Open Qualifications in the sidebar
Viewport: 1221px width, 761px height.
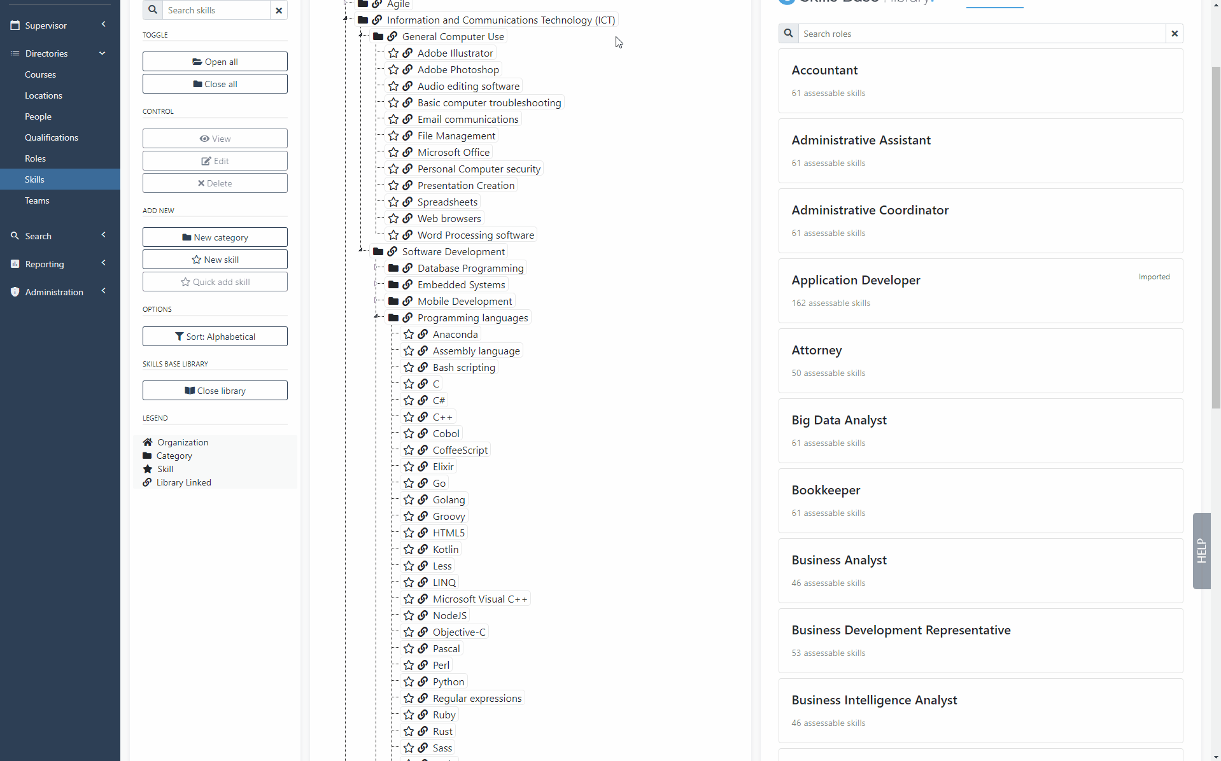(52, 137)
